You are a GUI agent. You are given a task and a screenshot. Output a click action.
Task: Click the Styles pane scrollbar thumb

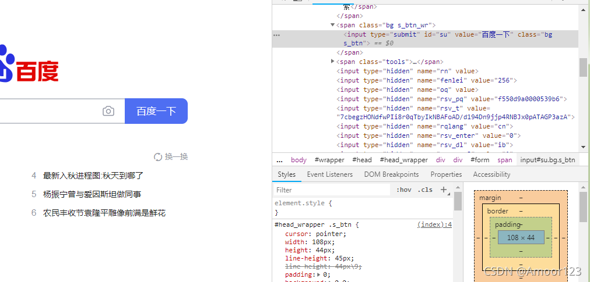coord(458,201)
